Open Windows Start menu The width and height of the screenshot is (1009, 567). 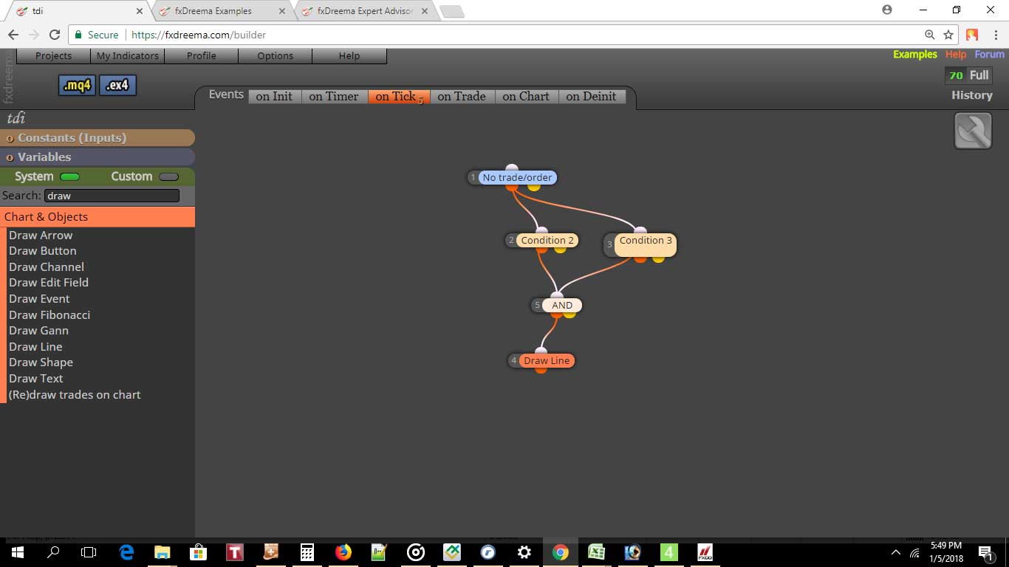[16, 552]
